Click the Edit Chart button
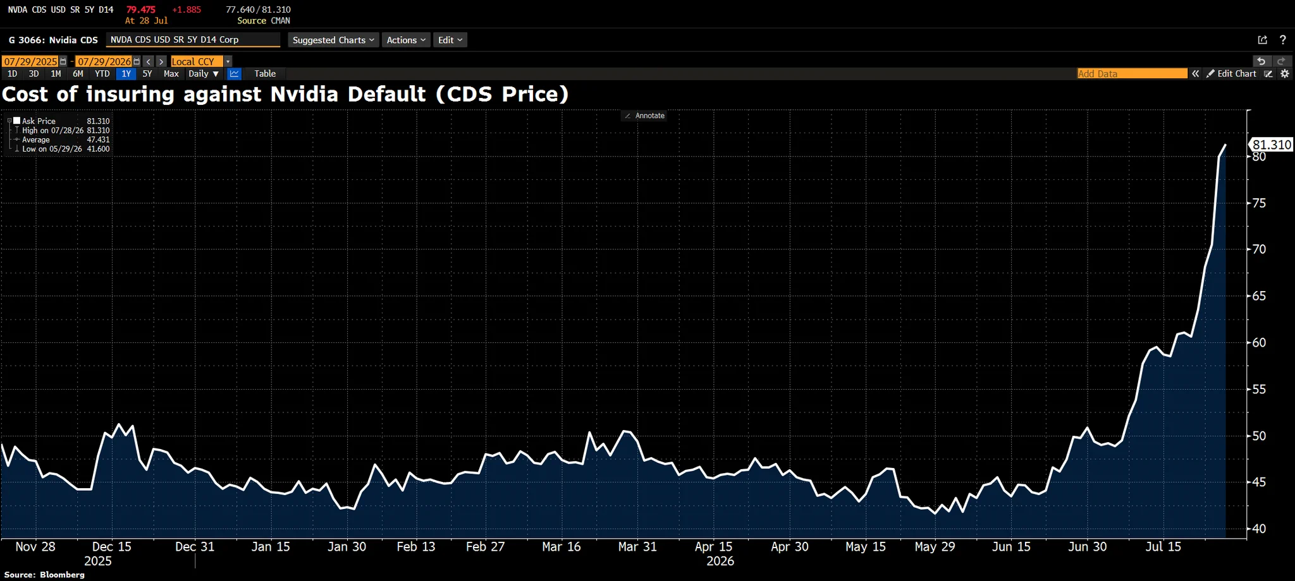Image resolution: width=1295 pixels, height=581 pixels. (1231, 74)
